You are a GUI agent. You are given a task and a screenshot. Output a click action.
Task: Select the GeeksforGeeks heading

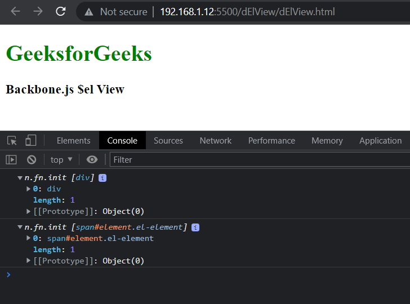(x=79, y=53)
